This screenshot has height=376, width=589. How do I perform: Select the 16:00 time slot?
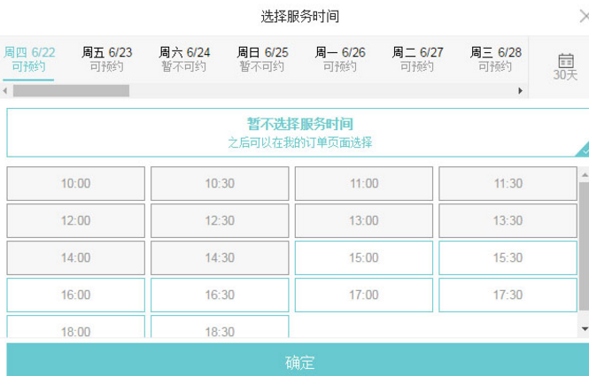76,295
